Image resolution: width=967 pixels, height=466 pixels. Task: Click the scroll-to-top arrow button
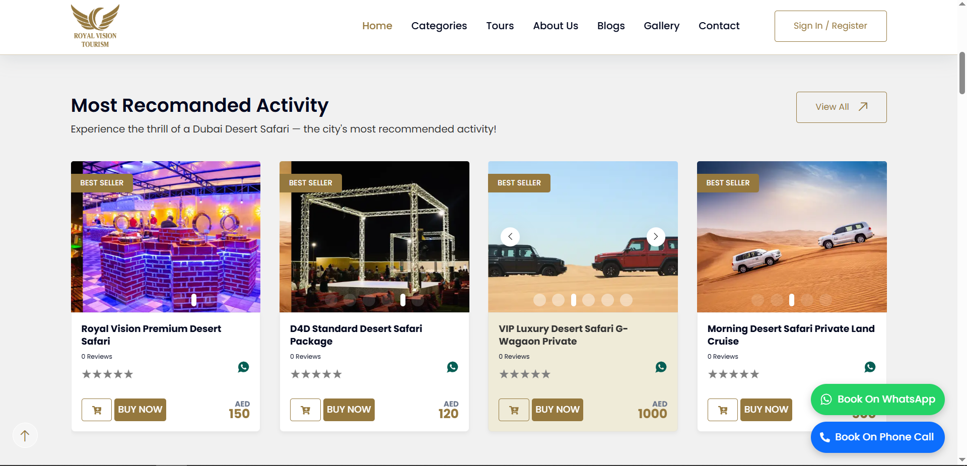(25, 435)
